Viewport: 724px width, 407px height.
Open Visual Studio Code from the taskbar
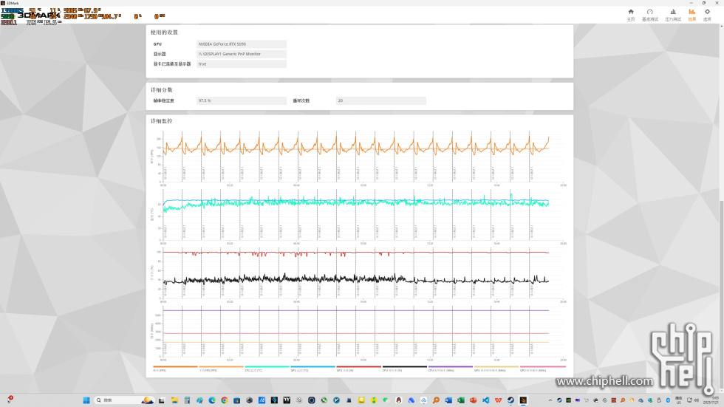coord(486,400)
